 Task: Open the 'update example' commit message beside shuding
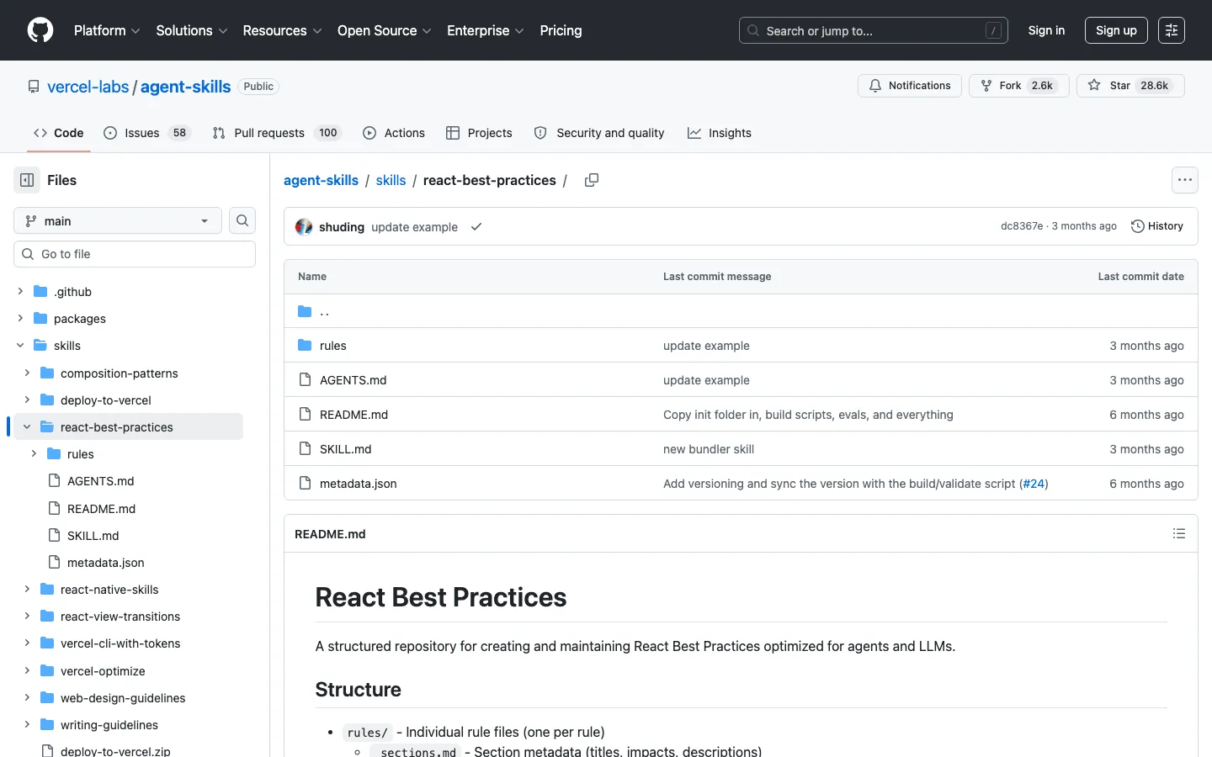tap(415, 227)
